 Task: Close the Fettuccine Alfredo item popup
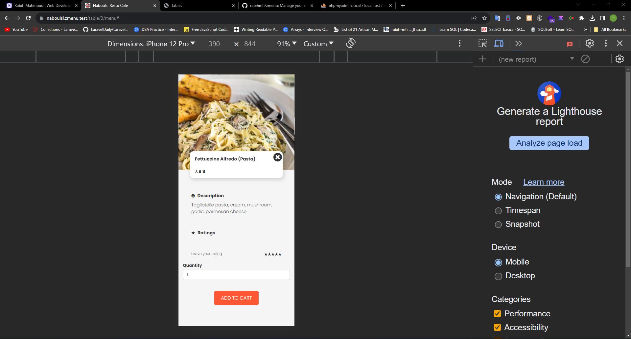278,157
